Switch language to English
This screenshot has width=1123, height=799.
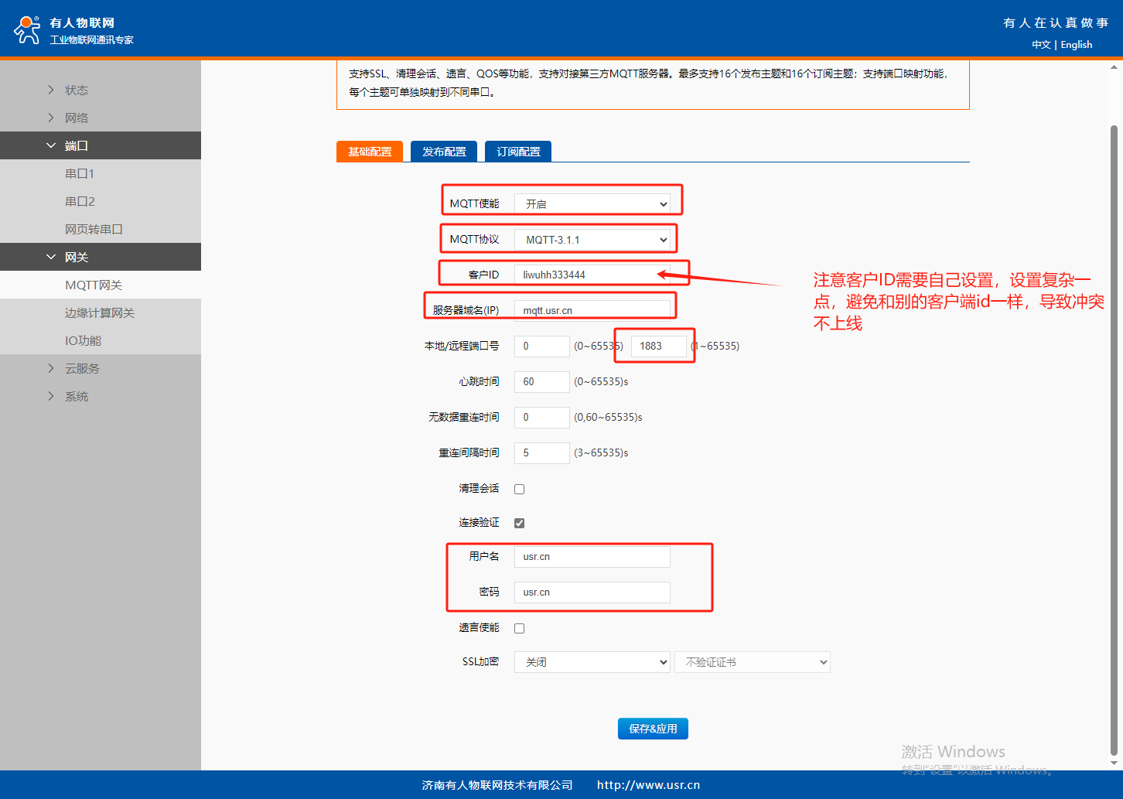(x=1076, y=45)
